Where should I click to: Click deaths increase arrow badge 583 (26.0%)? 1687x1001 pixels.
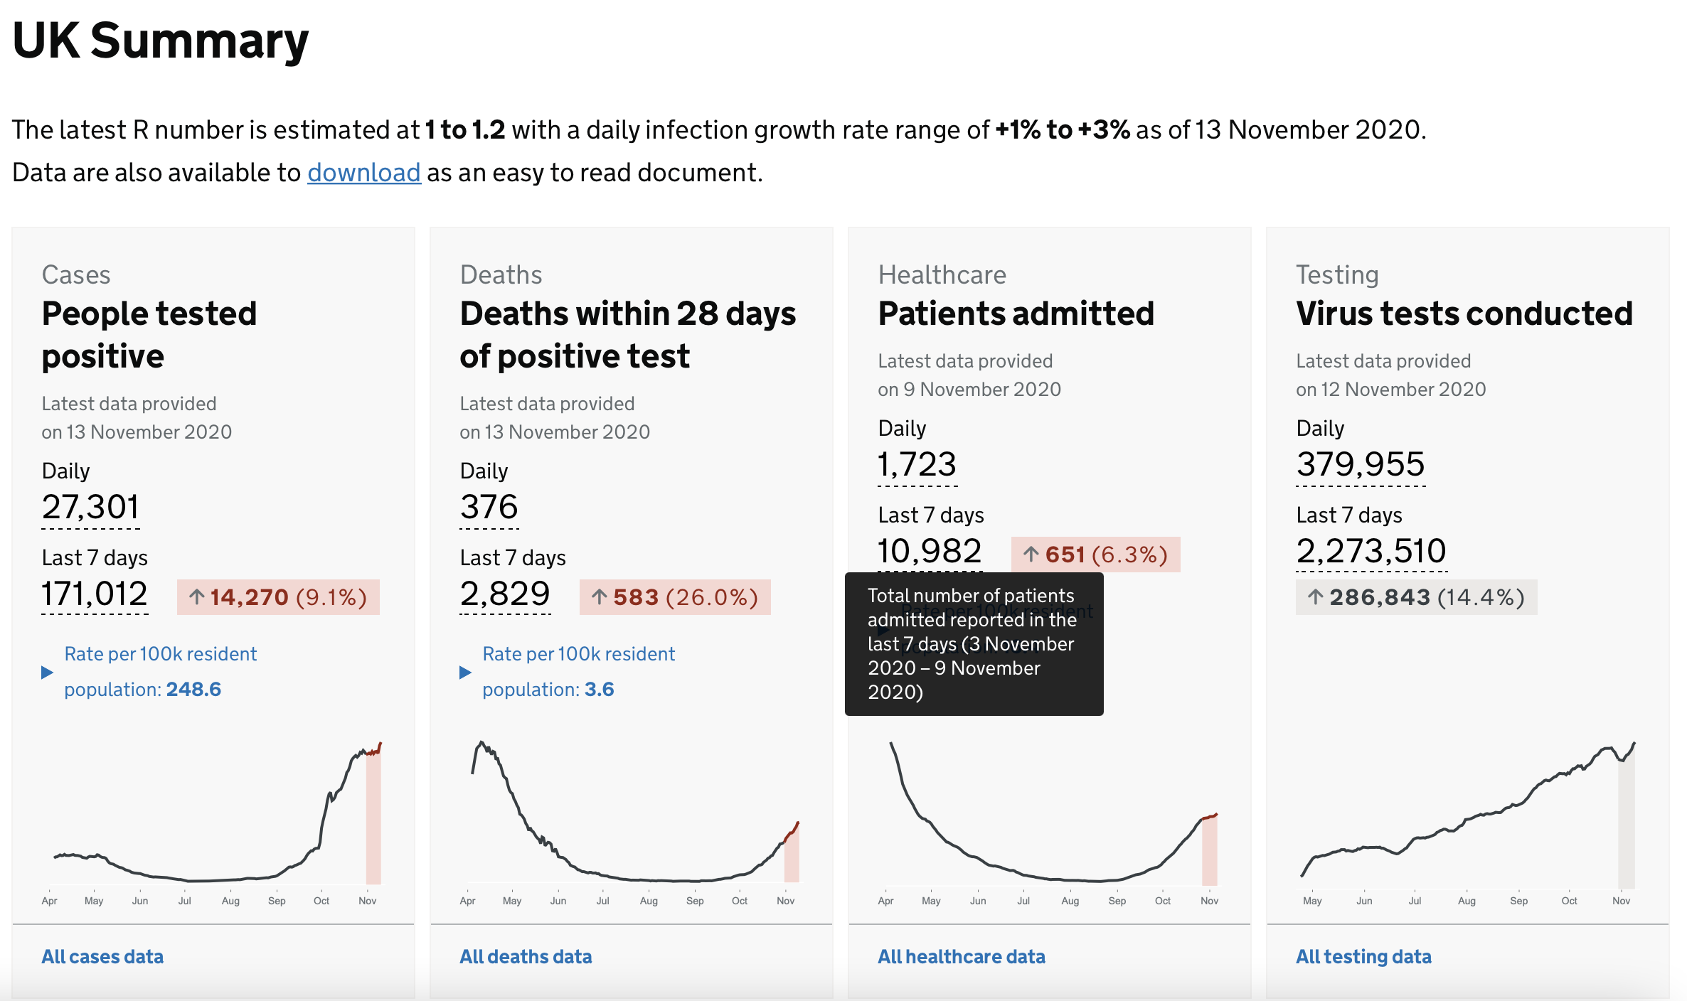(675, 597)
